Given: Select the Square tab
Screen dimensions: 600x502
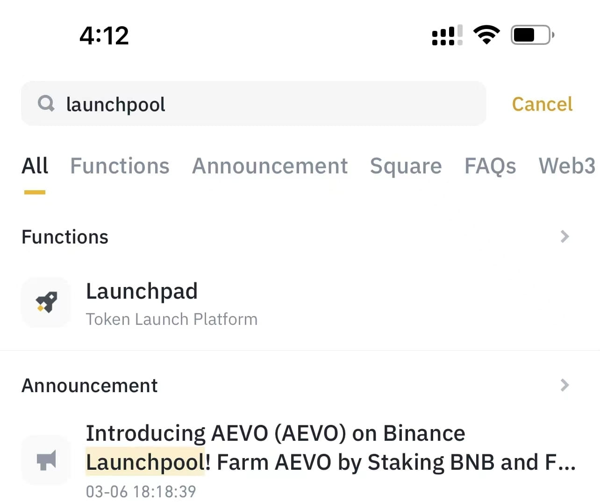Looking at the screenshot, I should 406,166.
